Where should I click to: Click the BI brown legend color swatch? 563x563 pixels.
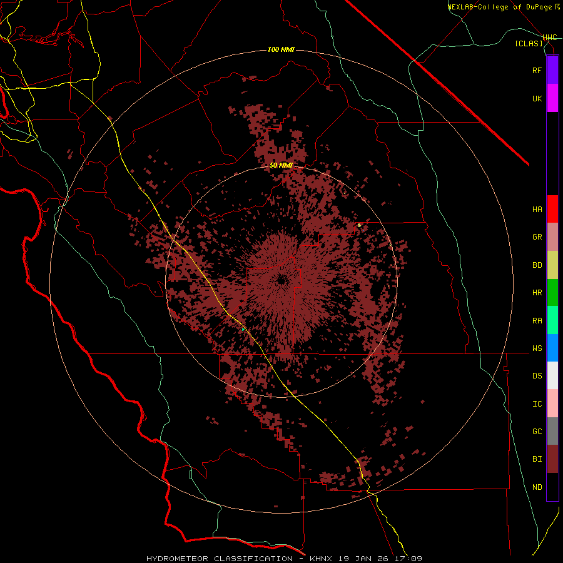tap(552, 459)
